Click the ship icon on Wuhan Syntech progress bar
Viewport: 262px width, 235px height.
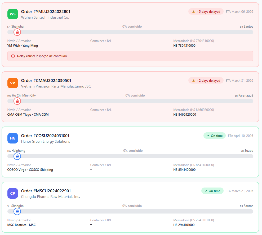(x=17, y=32)
